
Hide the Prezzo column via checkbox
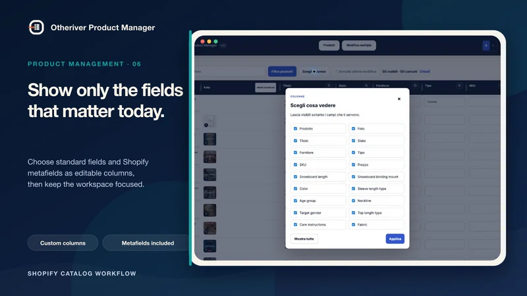353,164
